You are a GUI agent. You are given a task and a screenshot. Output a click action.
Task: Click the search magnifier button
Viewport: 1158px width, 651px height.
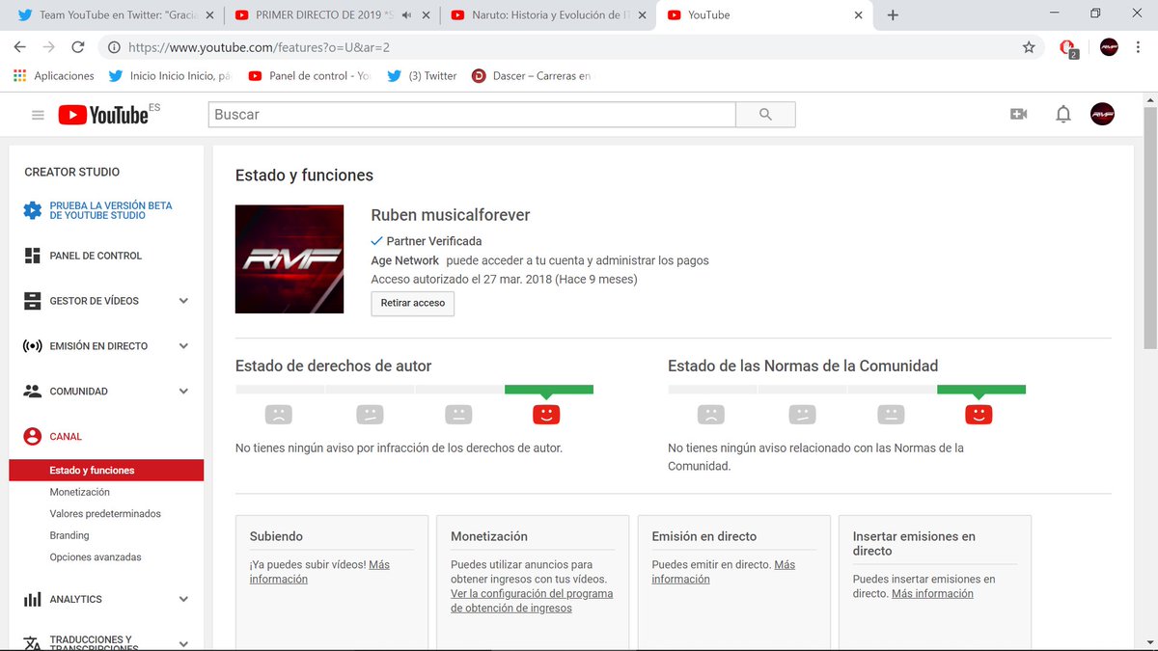pos(765,115)
